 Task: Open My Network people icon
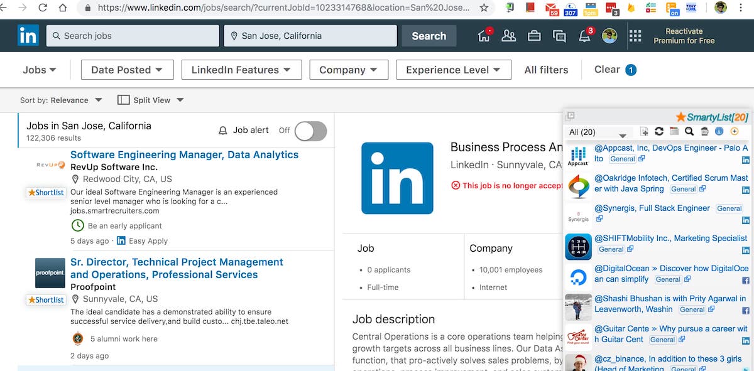[x=508, y=36]
